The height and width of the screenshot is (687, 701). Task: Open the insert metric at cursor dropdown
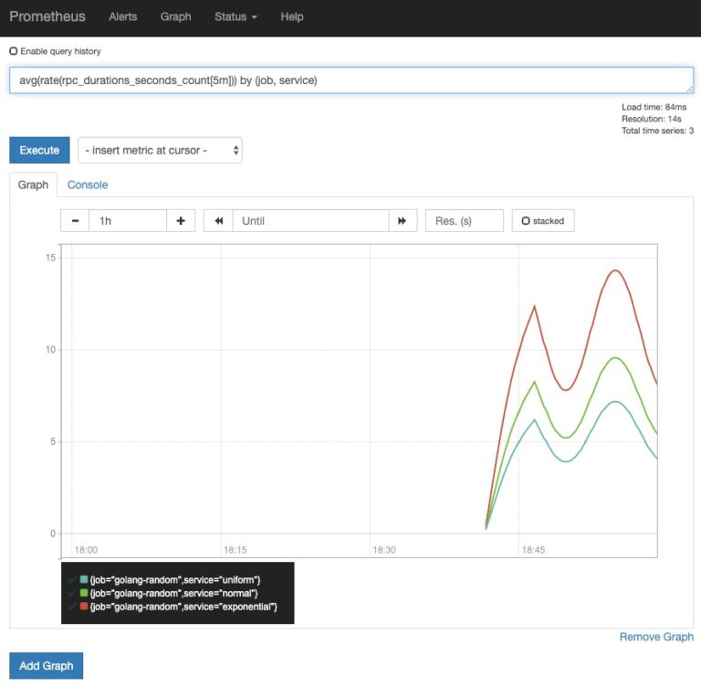click(160, 150)
